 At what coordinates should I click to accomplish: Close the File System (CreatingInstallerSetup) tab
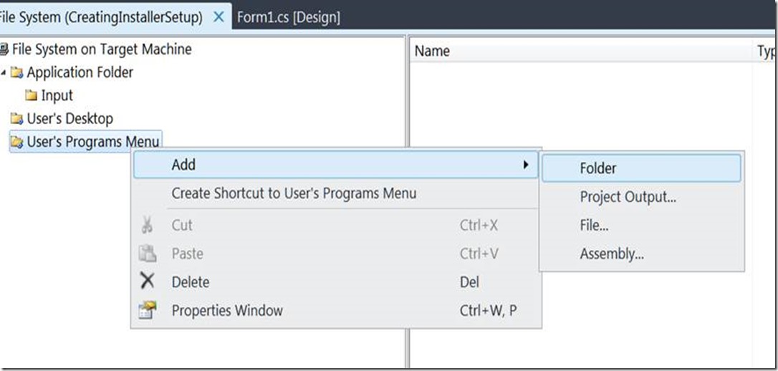point(219,16)
